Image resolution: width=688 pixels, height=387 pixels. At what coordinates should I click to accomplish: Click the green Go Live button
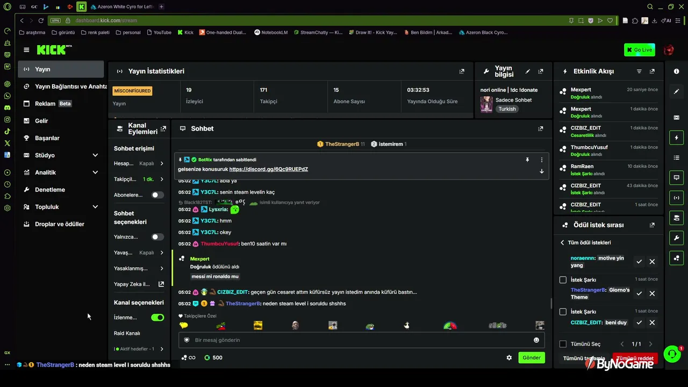(640, 50)
